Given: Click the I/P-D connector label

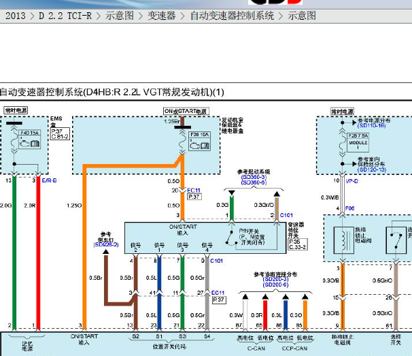Looking at the screenshot, I should click(351, 181).
